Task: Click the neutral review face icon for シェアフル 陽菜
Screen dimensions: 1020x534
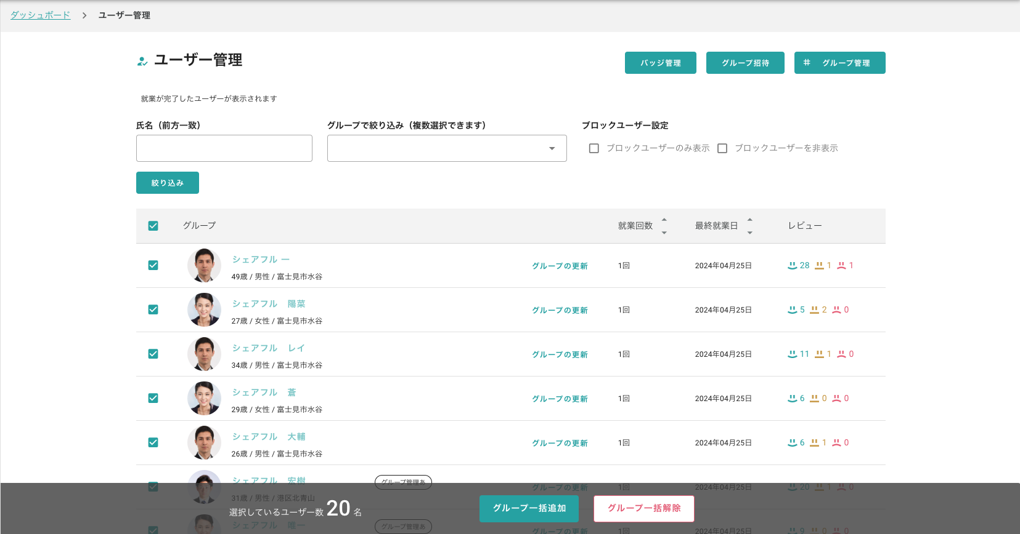Action: click(814, 310)
